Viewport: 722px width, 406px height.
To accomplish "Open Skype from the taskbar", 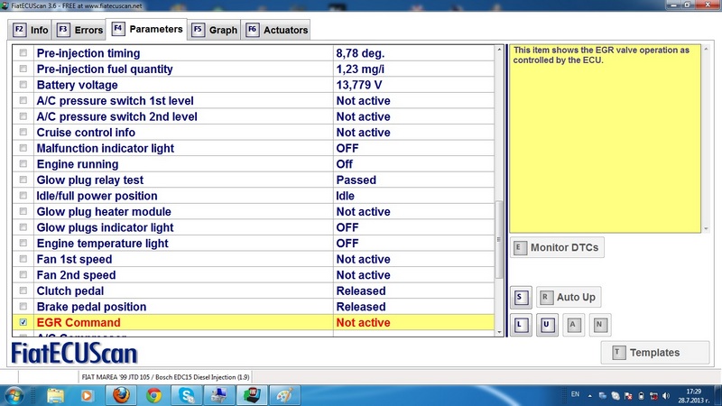I will (x=187, y=395).
